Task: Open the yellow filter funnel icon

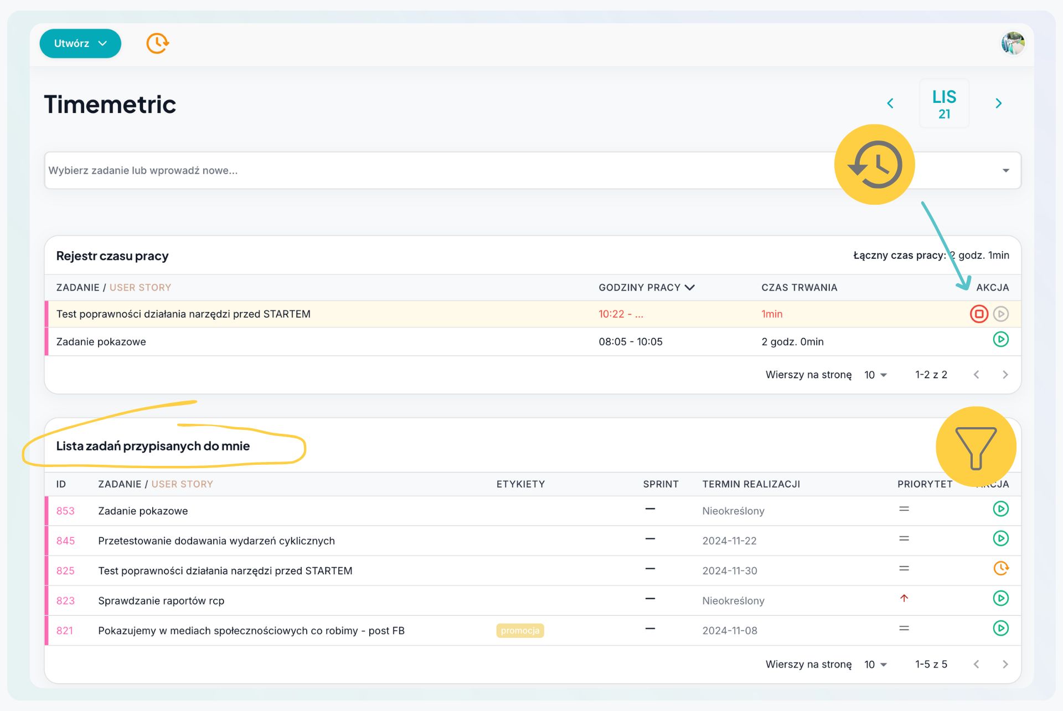Action: (x=975, y=447)
